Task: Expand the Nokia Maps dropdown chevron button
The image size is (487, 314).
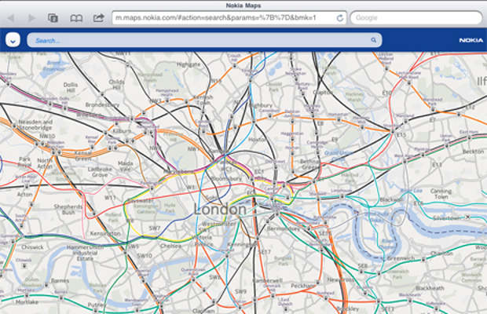Action: coord(13,40)
